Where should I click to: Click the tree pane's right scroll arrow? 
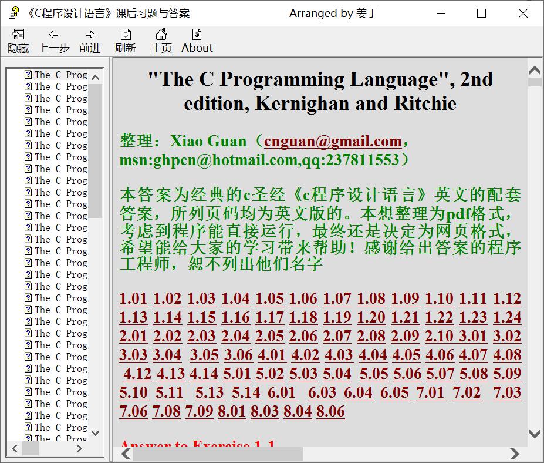point(79,448)
